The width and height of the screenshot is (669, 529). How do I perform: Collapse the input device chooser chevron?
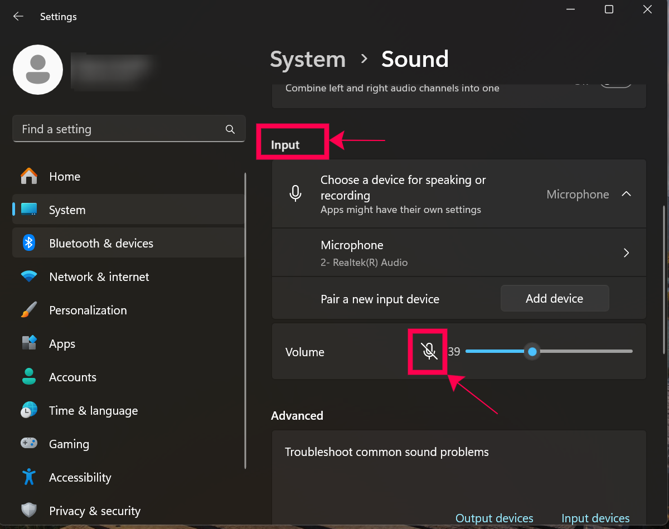coord(627,194)
